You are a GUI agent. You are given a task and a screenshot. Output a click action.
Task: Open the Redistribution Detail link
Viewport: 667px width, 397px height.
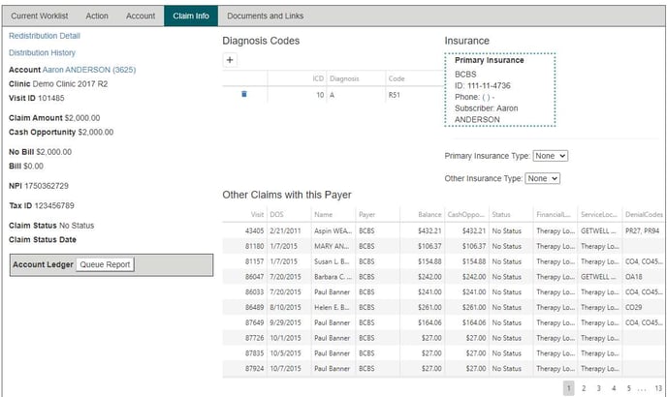(44, 36)
